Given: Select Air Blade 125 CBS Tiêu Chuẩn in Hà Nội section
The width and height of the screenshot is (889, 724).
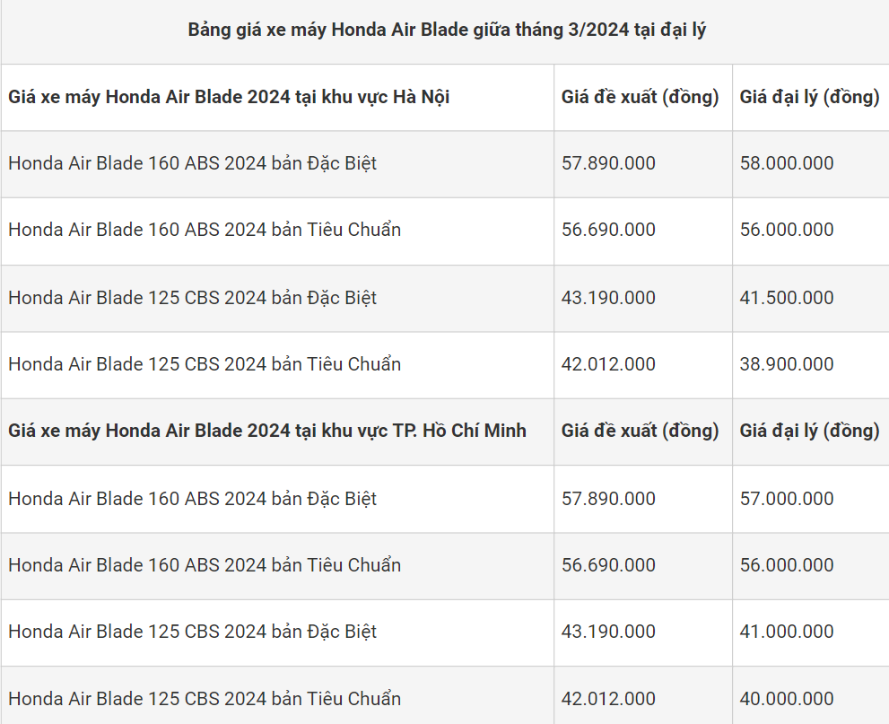Looking at the screenshot, I should [x=205, y=364].
